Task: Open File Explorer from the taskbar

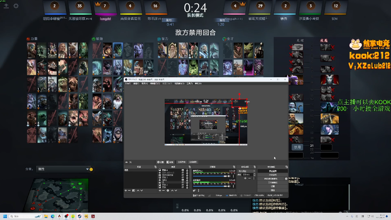Action: coord(46,216)
